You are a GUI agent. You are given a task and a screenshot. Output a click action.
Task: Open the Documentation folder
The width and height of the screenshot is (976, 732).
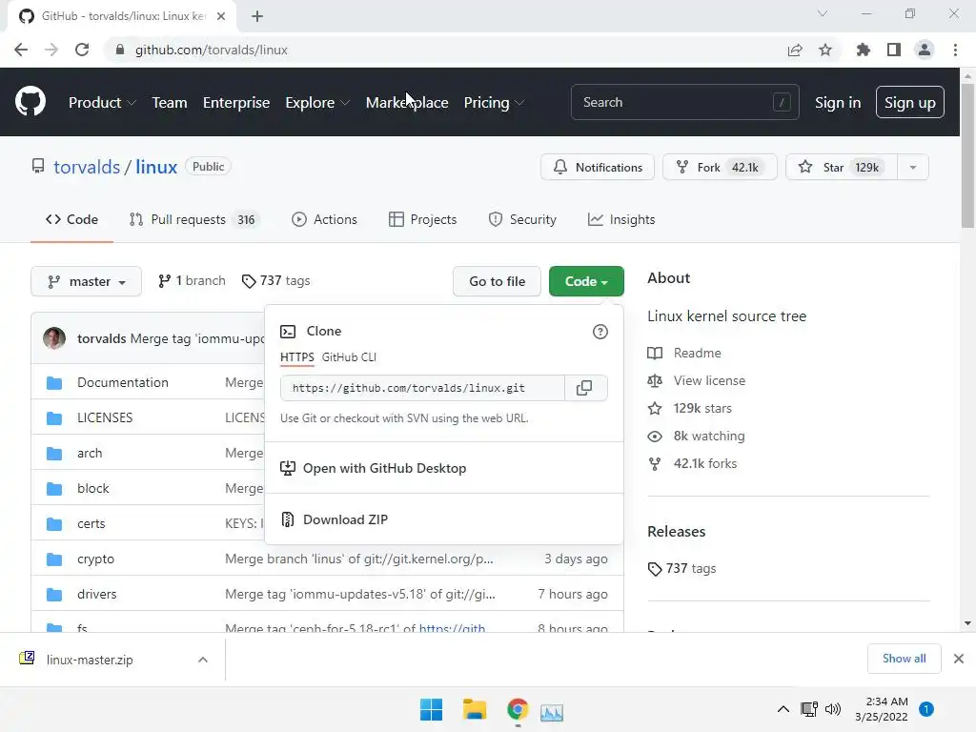(x=123, y=383)
